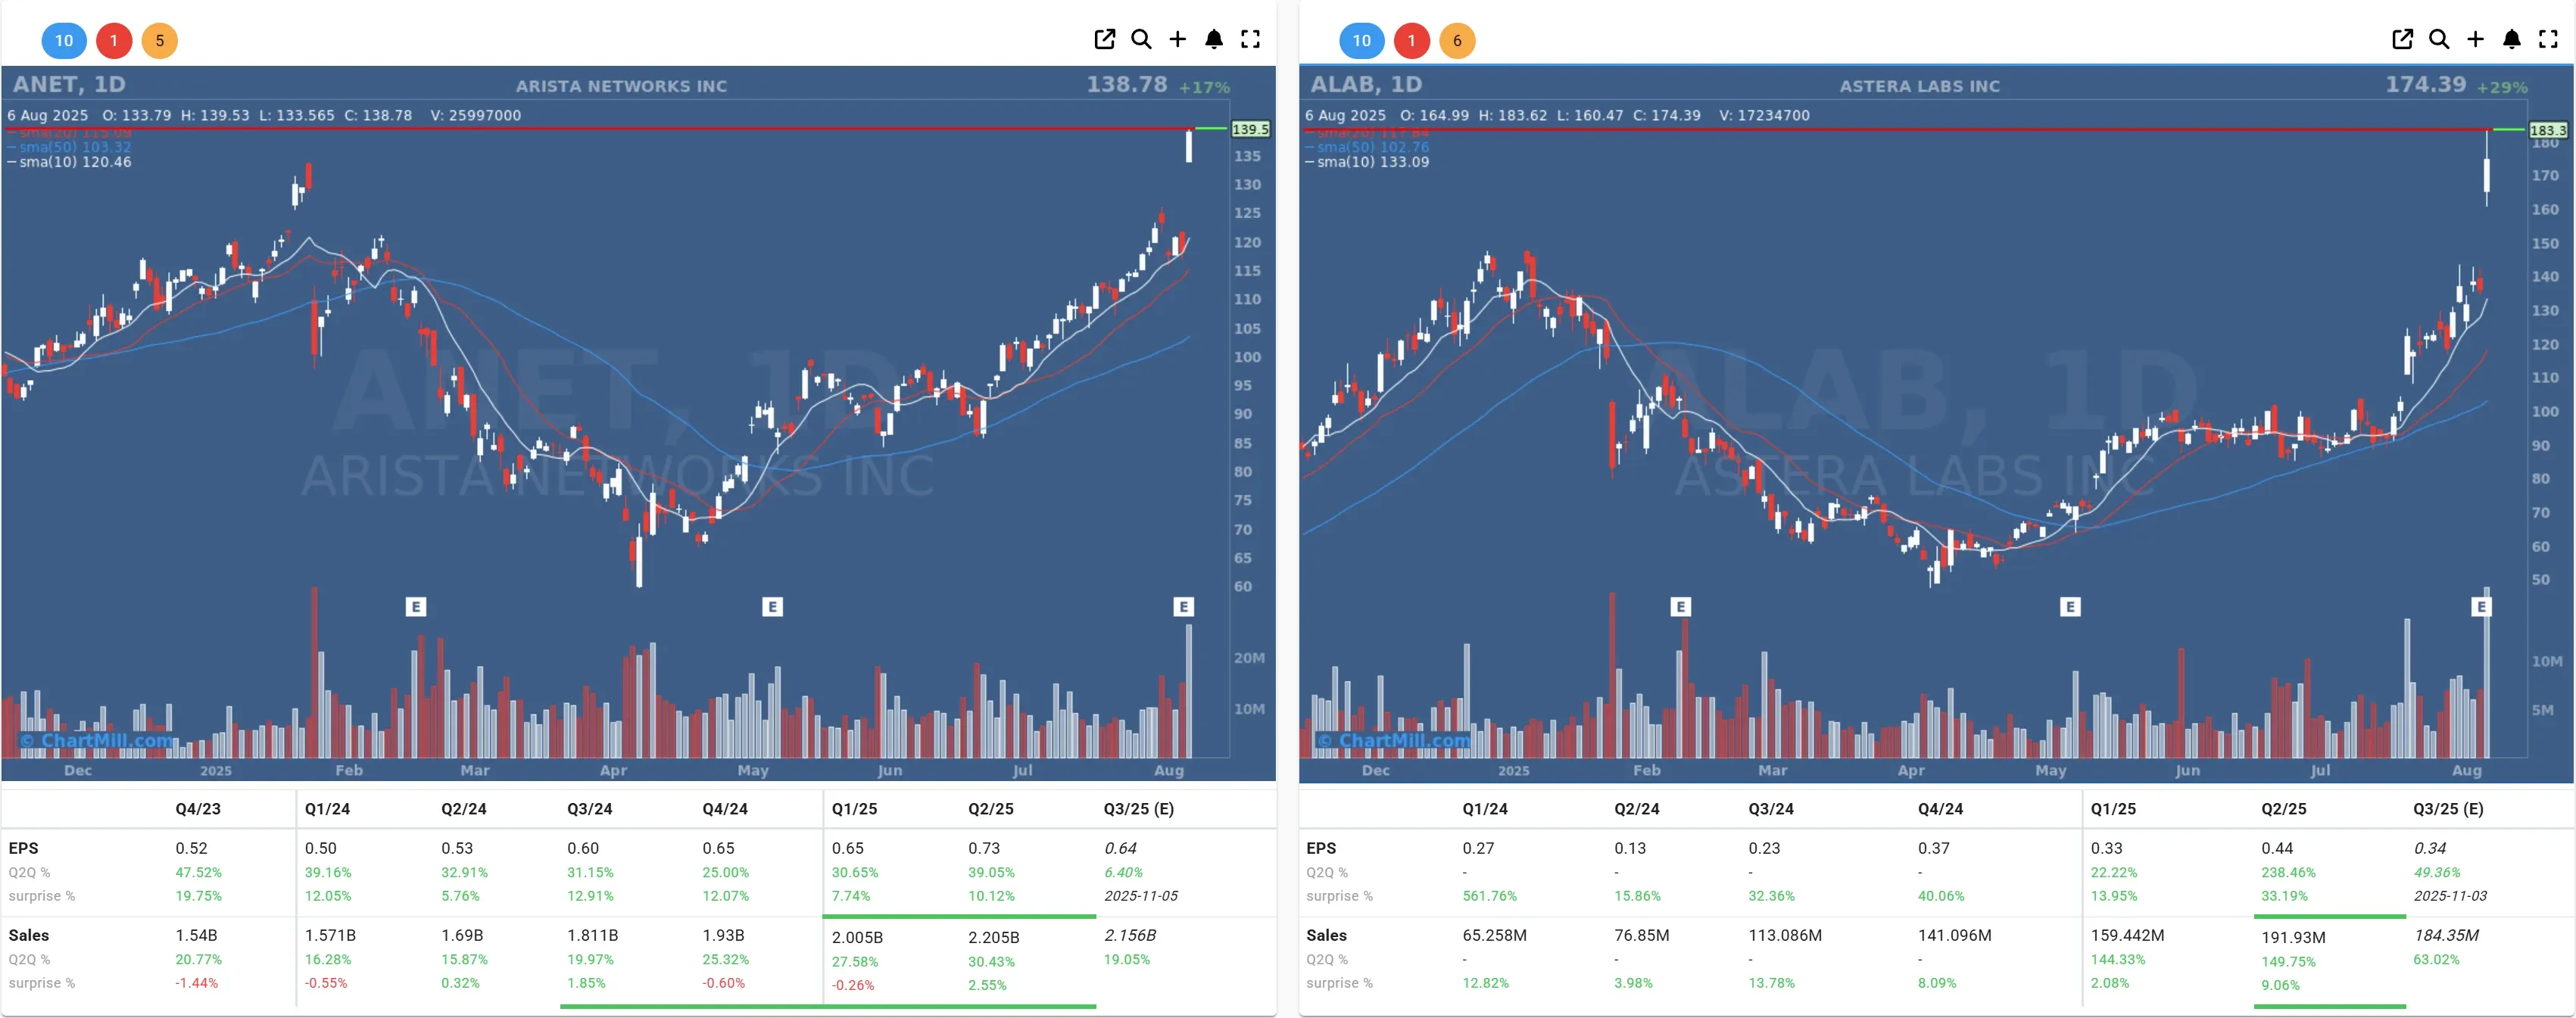Click ANET sma(10) 120.46 legend entry

(69, 162)
